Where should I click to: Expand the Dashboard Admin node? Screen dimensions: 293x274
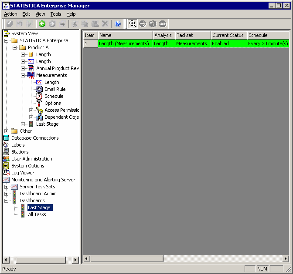(7, 194)
